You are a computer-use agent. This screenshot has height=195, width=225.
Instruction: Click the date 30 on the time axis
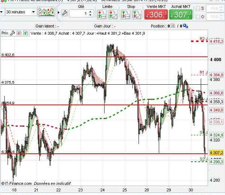click(x=191, y=190)
